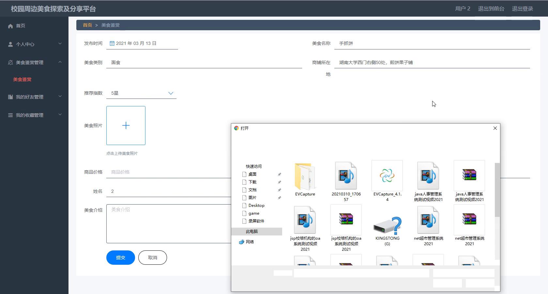548x294 pixels.
Task: Click the calendar icon in publish date field
Action: [x=112, y=43]
